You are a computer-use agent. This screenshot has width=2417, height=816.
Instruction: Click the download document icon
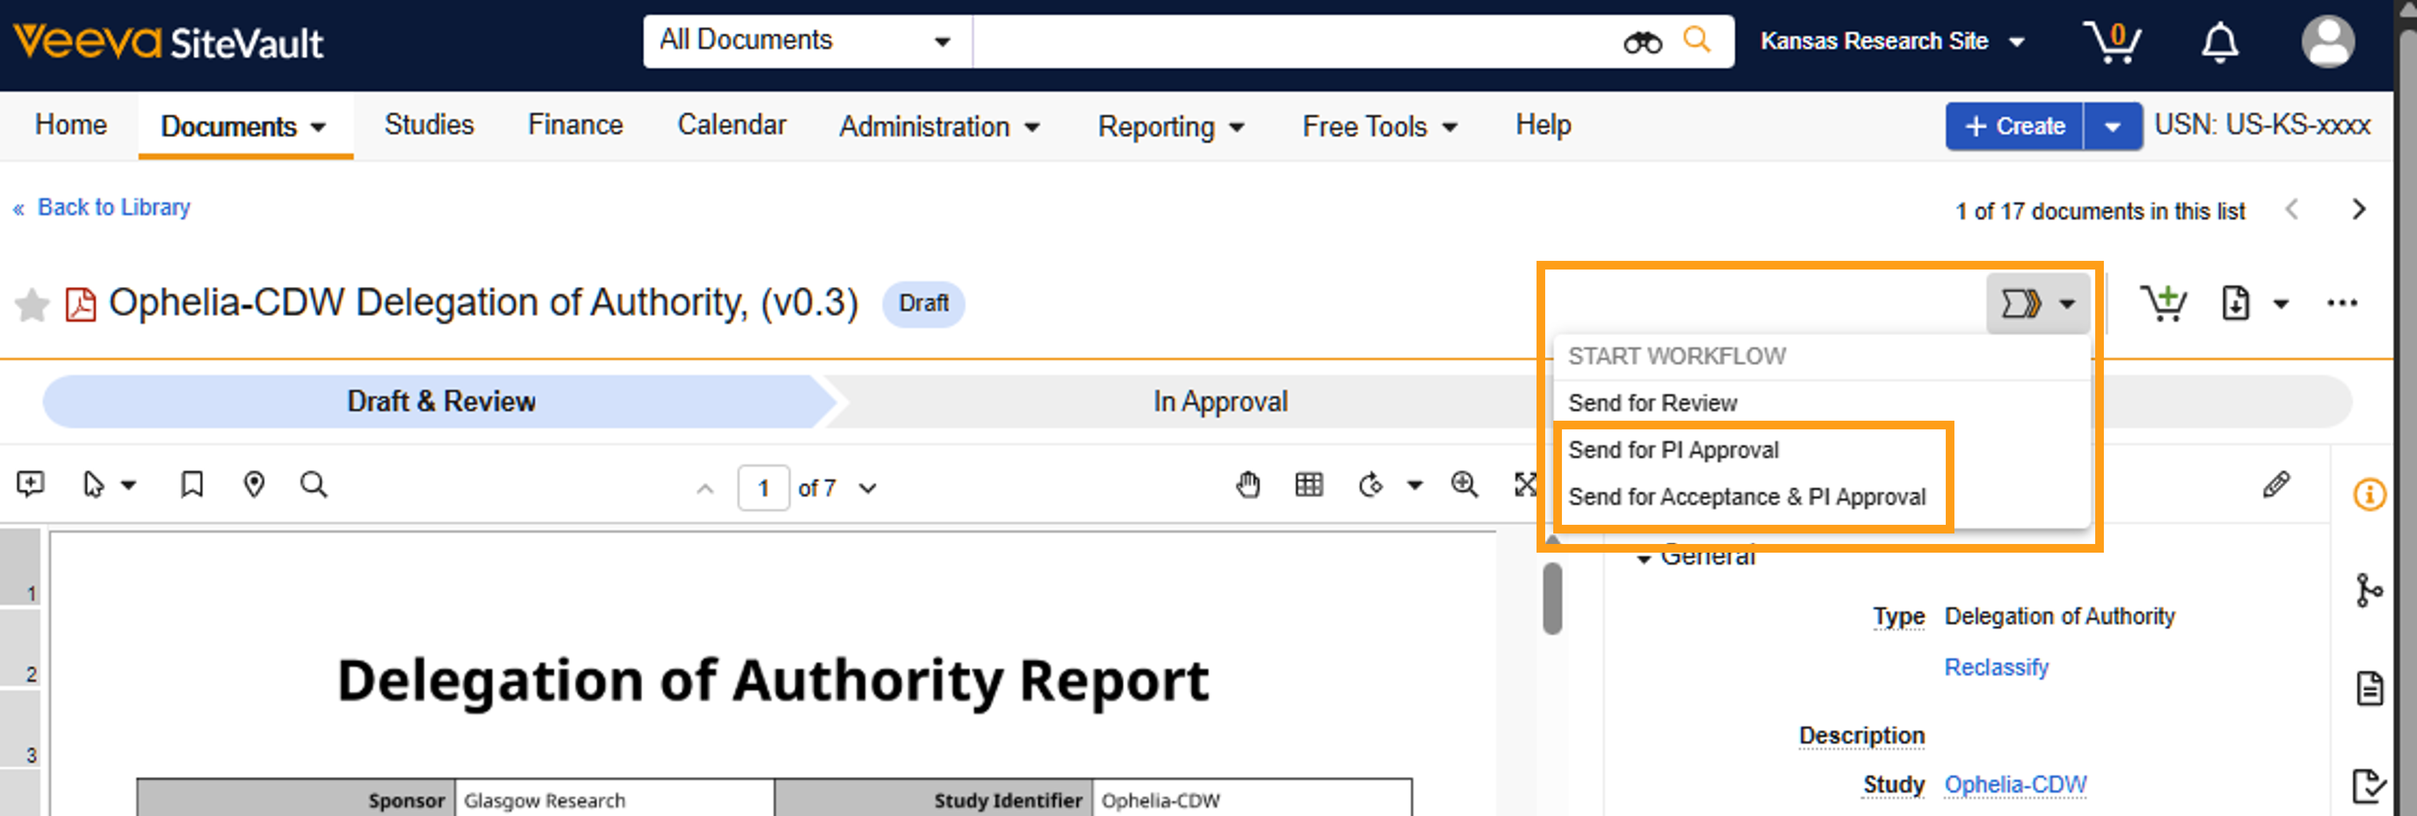[2235, 304]
